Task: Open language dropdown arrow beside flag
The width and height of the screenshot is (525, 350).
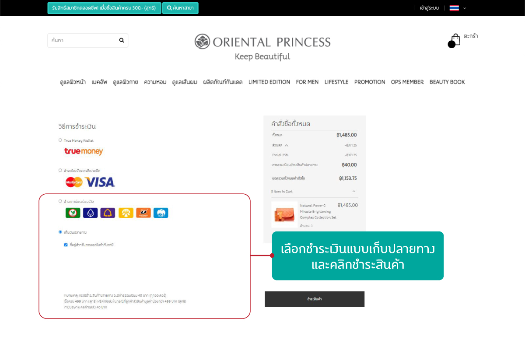Action: pos(465,8)
